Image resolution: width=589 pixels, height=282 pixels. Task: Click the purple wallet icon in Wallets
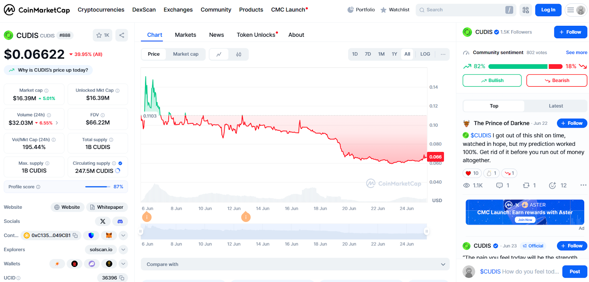92,264
